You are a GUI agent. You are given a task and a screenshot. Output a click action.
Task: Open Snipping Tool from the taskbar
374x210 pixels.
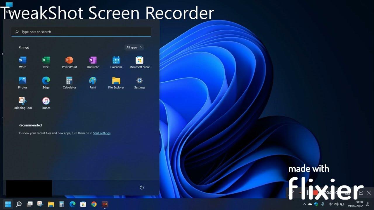click(x=40, y=204)
